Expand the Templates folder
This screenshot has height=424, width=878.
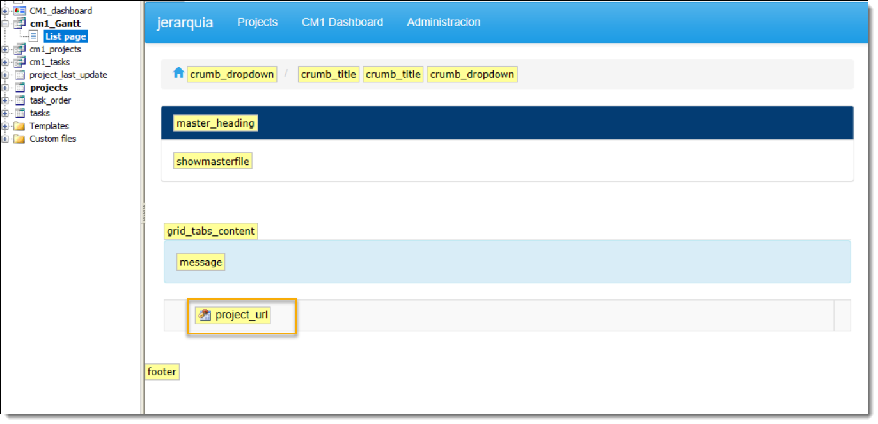pos(5,125)
